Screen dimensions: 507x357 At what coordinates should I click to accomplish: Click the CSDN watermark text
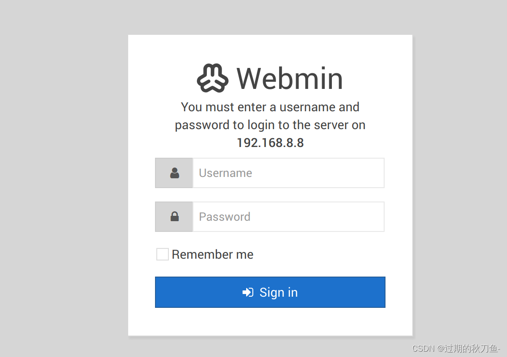(456, 348)
